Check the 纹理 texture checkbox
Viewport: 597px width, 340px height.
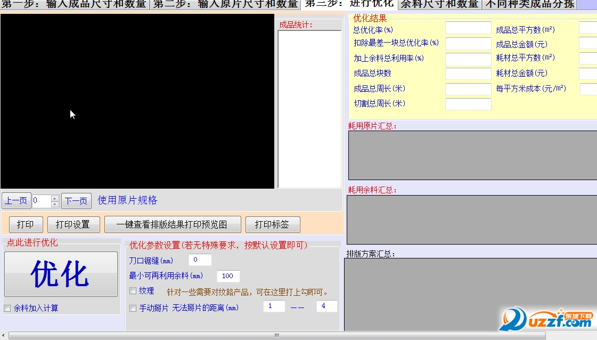point(133,291)
